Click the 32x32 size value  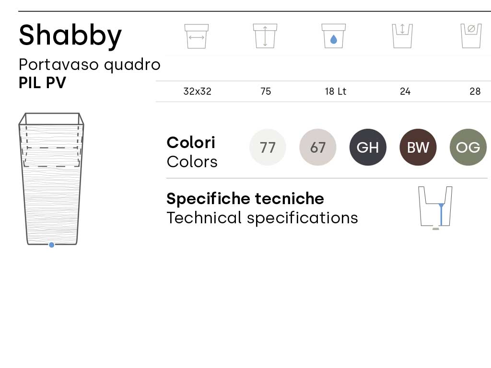coord(197,92)
